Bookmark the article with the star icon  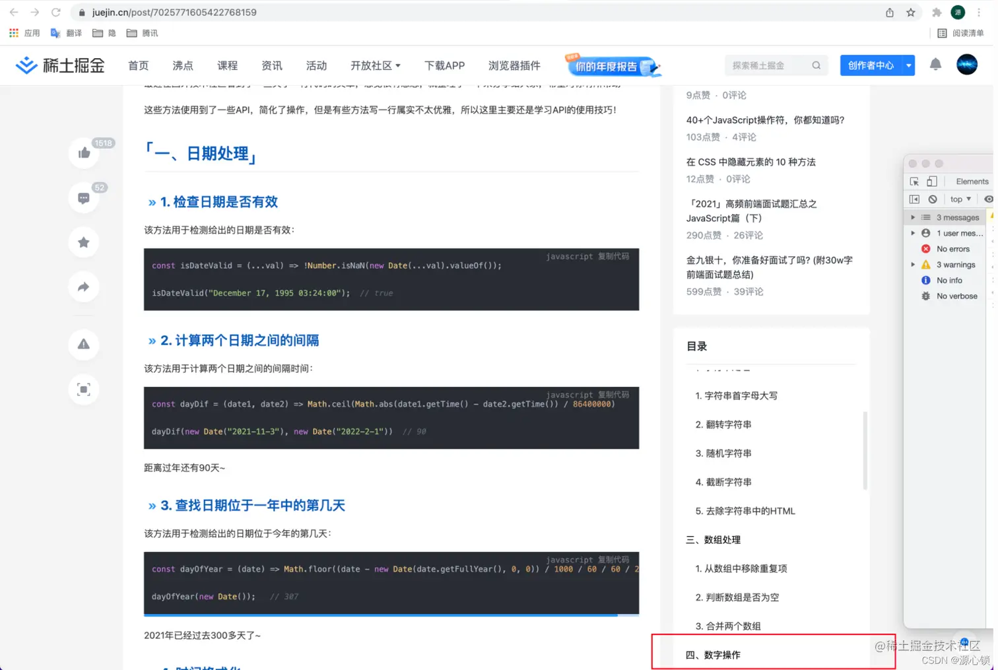click(x=83, y=242)
